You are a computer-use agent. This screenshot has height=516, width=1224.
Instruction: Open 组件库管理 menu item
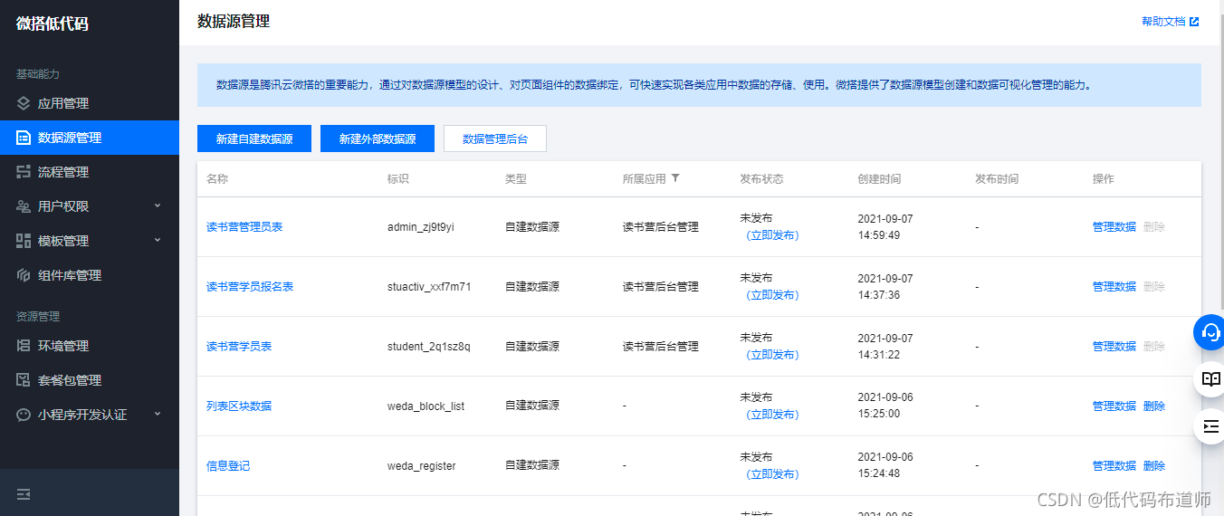click(90, 275)
